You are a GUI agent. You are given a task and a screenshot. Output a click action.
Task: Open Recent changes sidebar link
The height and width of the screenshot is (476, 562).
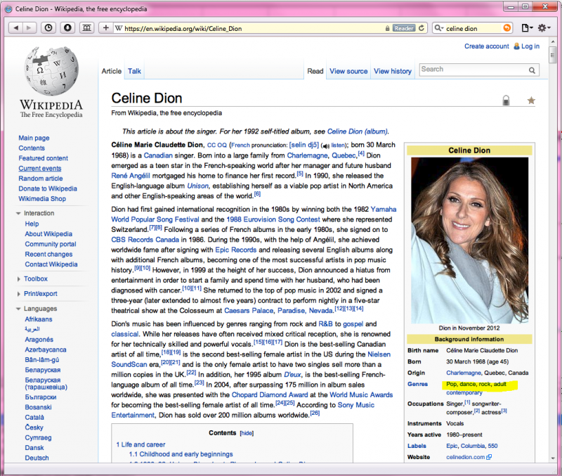(48, 255)
